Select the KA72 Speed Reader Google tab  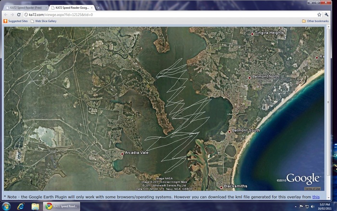73,8
